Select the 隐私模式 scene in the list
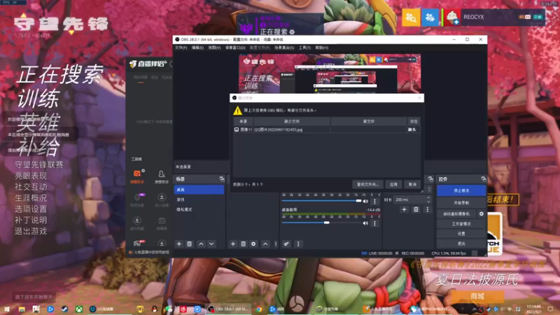 (x=199, y=209)
